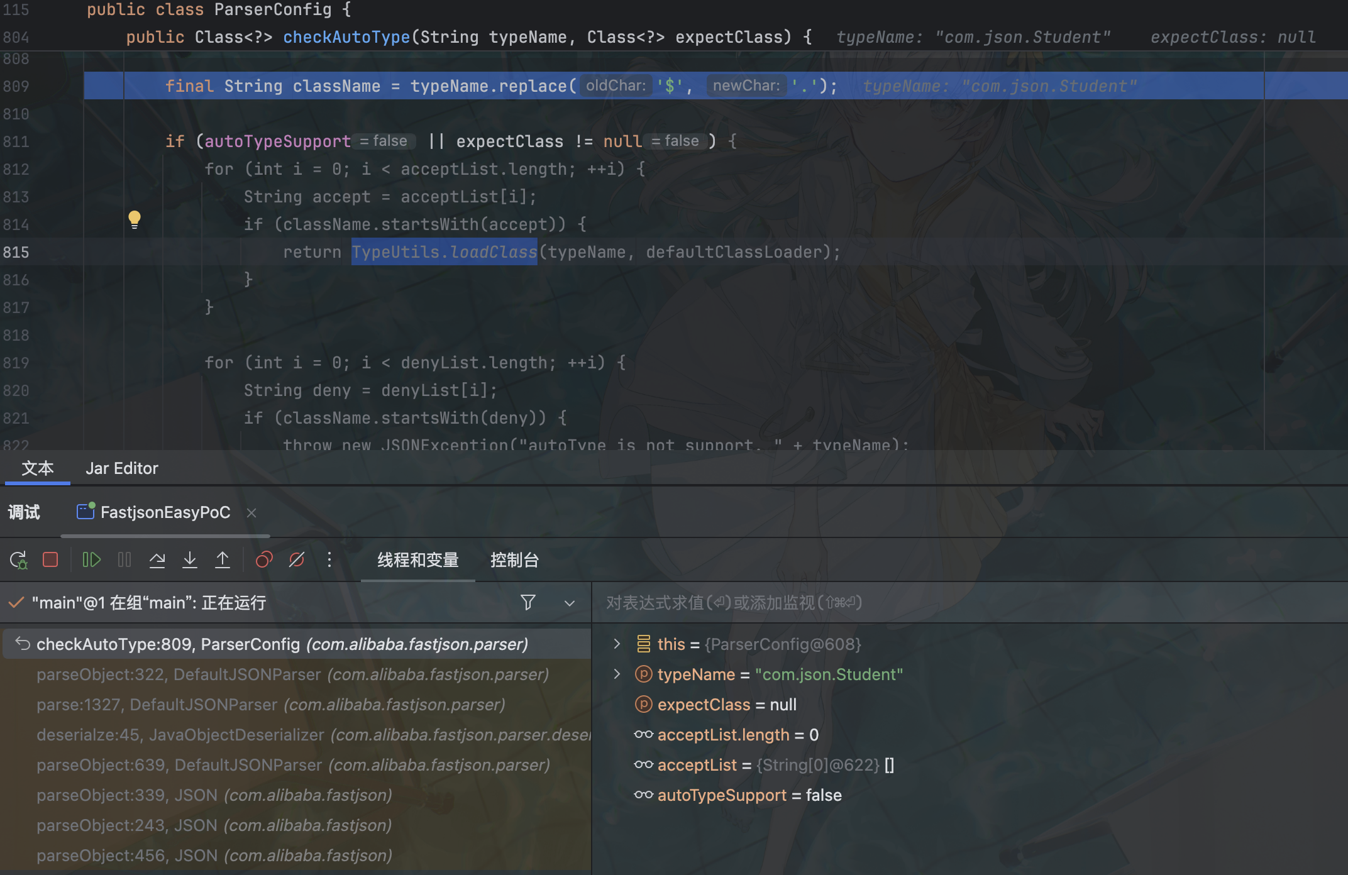
Task: Close the FastjsonEasyPoC debug tab
Action: (251, 513)
